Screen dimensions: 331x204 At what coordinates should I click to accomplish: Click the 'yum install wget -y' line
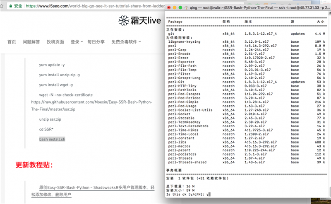(56, 85)
